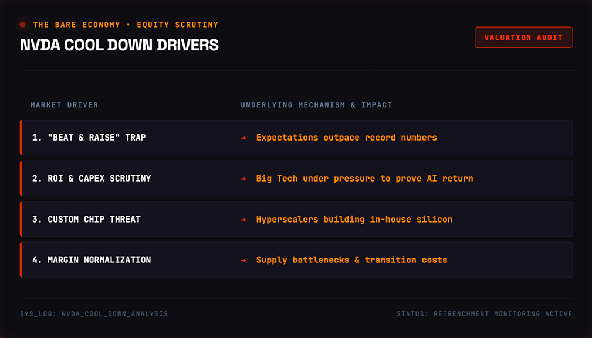Click the MARKET DRIVER column header

(64, 105)
